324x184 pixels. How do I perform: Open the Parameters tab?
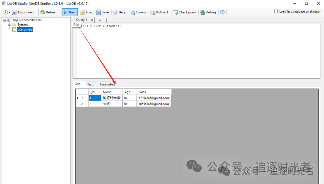tap(107, 84)
